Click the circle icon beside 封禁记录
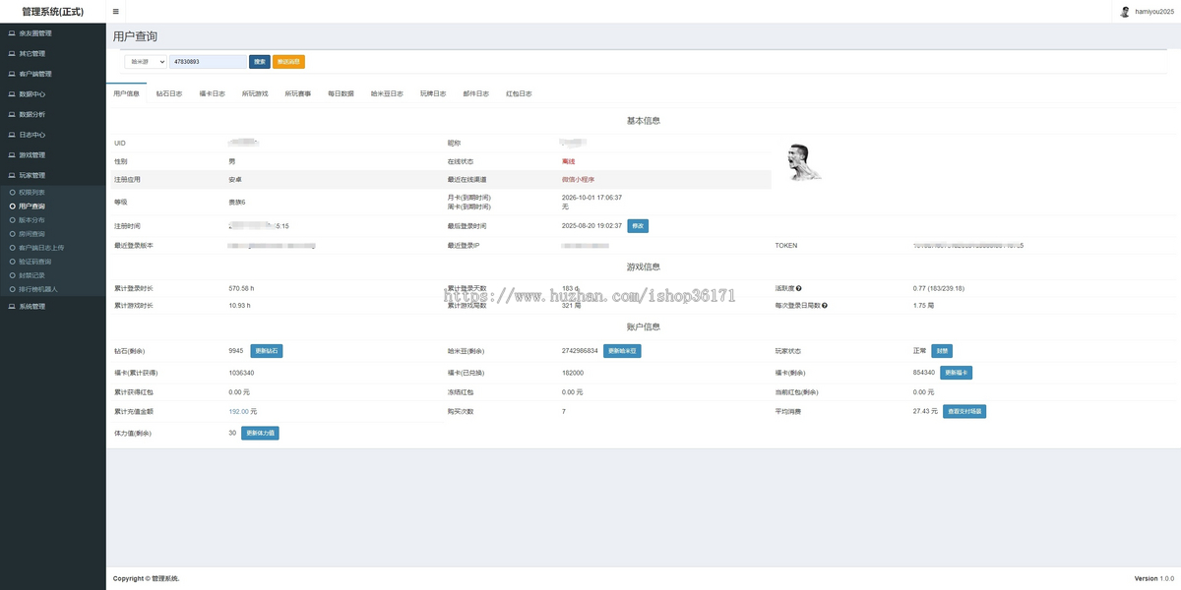 tap(12, 275)
